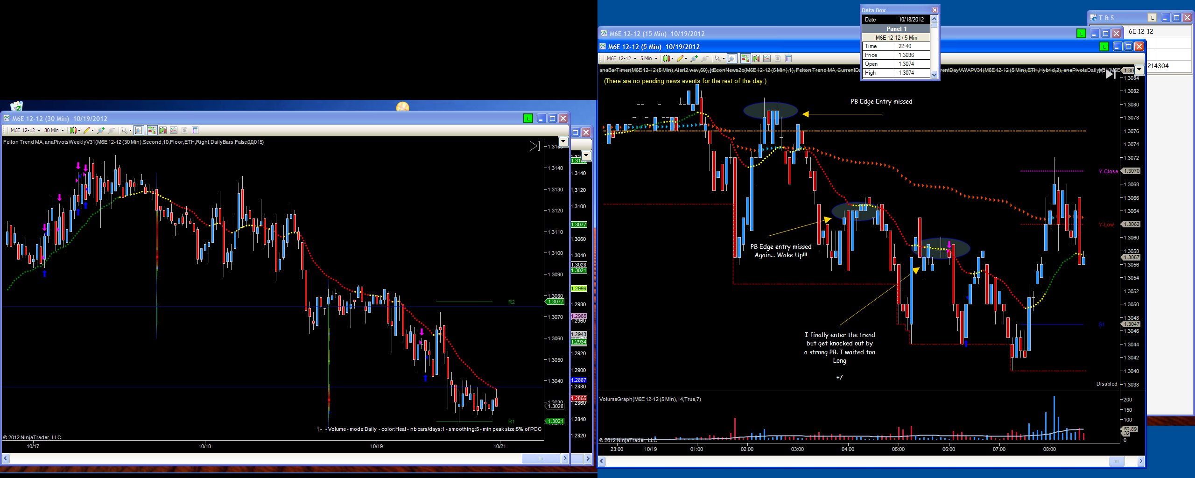Select Time value 22:40 in Data Box
The height and width of the screenshot is (478, 1195).
[x=913, y=46]
